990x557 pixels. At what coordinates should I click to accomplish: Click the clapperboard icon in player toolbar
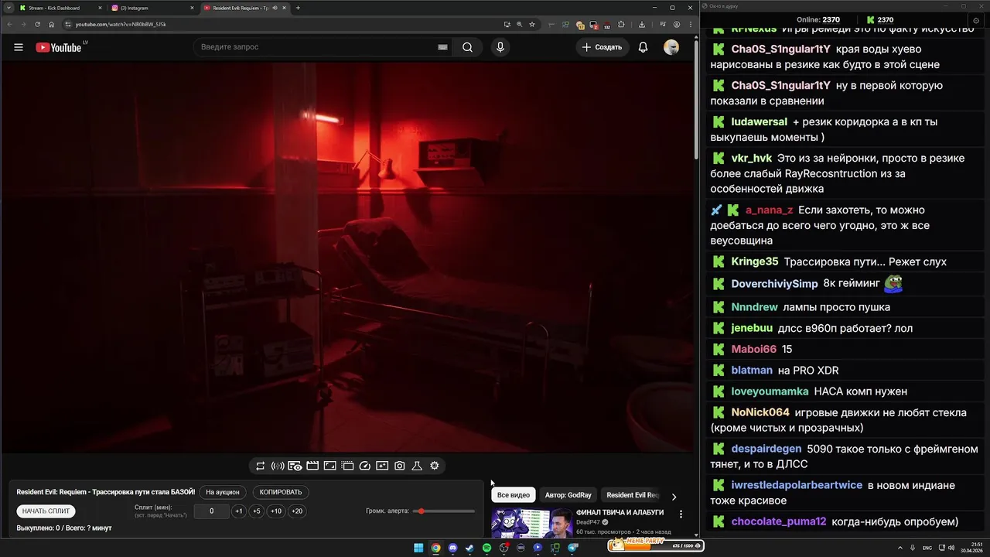[312, 466]
